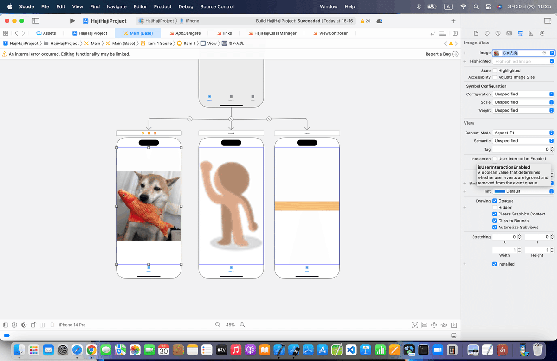557x361 pixels.
Task: Select the iPhone run destination
Action: click(189, 21)
